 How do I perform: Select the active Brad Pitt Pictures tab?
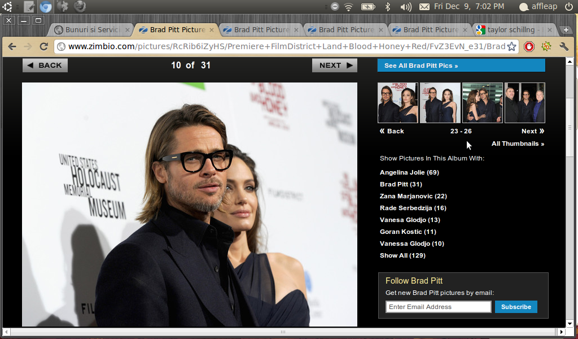[x=177, y=30]
